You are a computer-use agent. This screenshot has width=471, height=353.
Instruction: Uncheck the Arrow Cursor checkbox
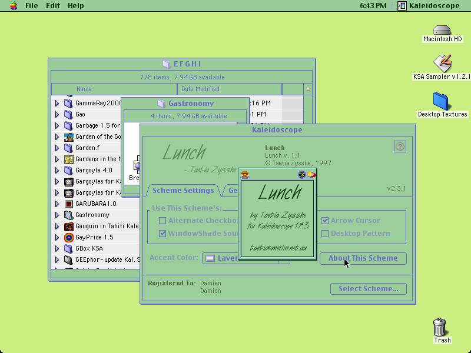(x=325, y=221)
